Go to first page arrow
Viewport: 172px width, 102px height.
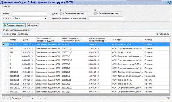point(3,98)
